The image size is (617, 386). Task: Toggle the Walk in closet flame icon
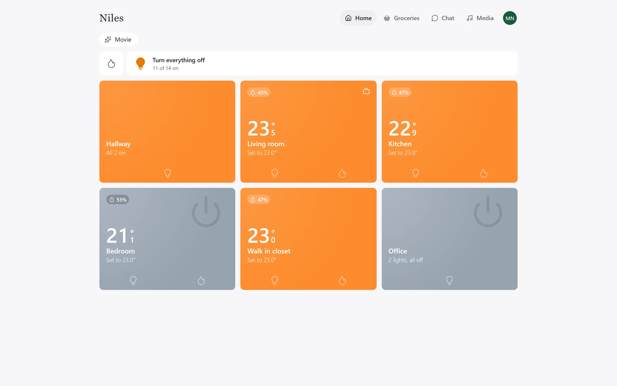coord(342,280)
